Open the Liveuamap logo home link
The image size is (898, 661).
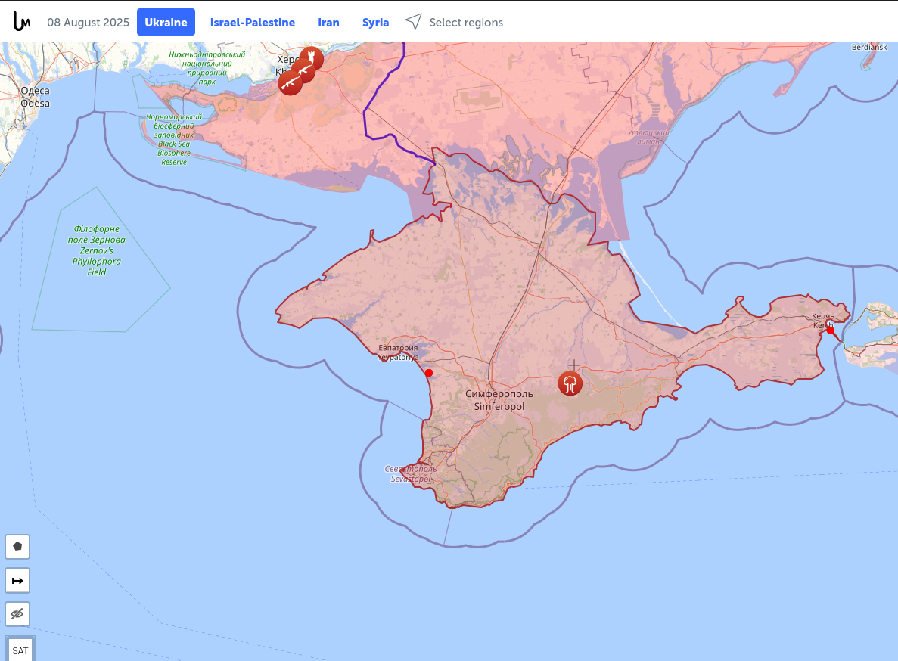[21, 22]
